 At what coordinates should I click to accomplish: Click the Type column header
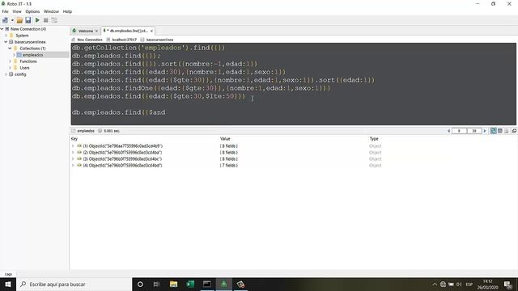tap(374, 139)
